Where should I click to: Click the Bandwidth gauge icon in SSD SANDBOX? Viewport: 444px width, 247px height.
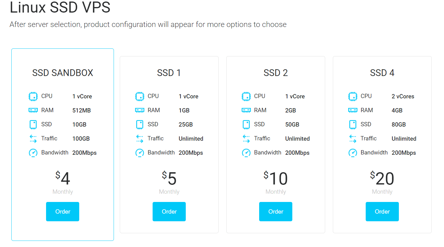pyautogui.click(x=33, y=153)
